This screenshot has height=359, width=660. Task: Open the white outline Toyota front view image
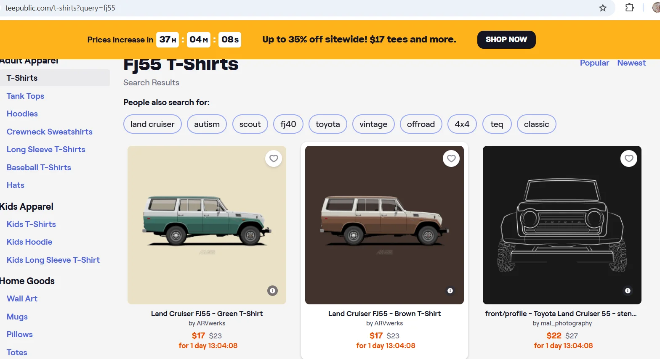[562, 225]
